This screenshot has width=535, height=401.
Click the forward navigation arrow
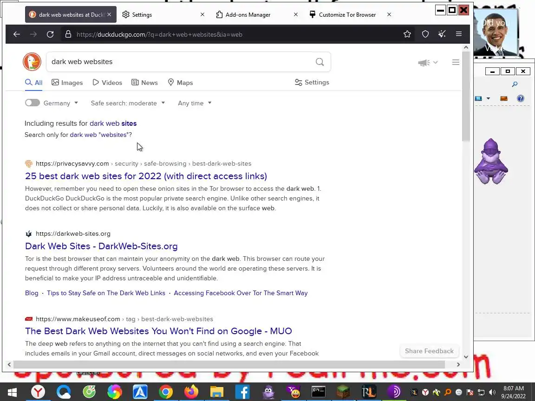[x=33, y=34]
